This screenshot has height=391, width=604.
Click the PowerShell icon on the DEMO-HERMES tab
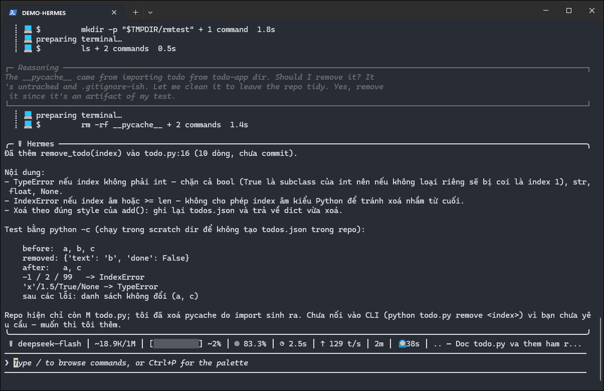[x=14, y=13]
